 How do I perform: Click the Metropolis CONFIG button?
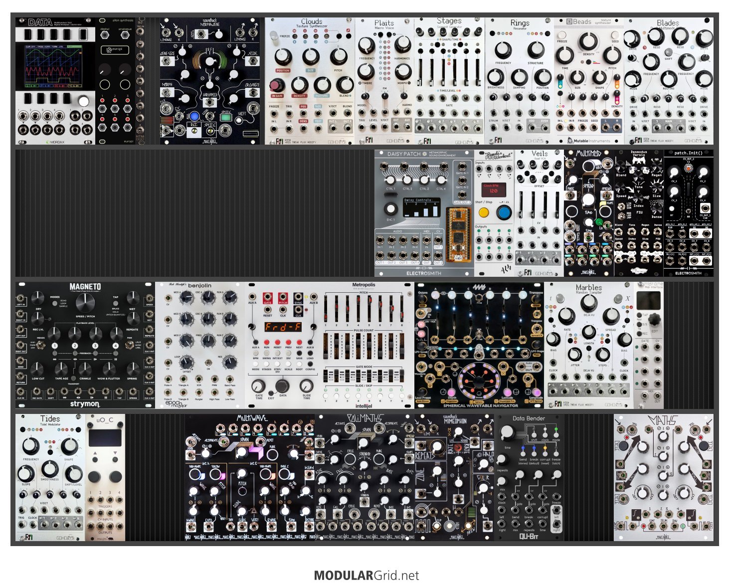(310, 365)
